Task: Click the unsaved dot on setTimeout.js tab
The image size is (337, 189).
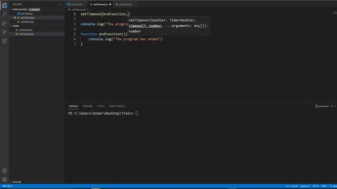Action: 110,4
